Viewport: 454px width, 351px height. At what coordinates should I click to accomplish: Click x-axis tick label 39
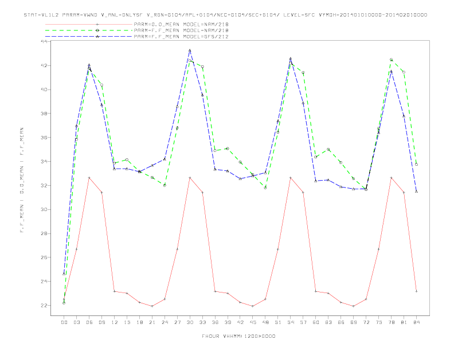pyautogui.click(x=228, y=322)
